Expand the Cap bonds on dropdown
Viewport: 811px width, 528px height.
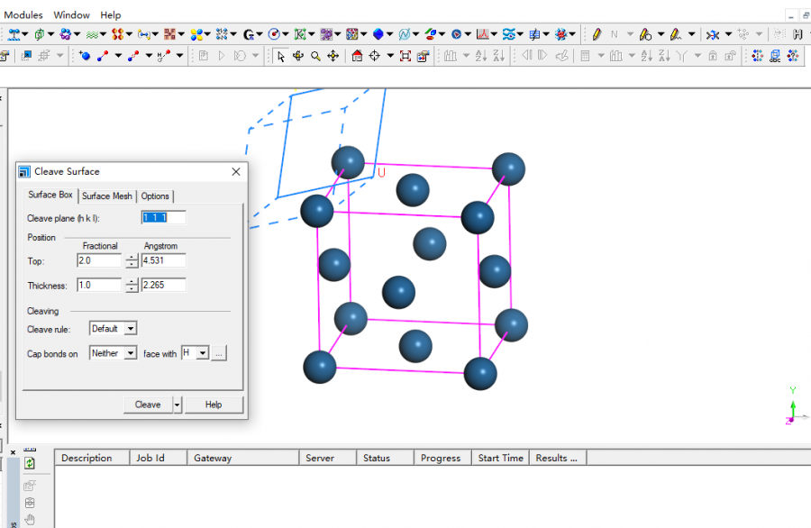tap(131, 353)
